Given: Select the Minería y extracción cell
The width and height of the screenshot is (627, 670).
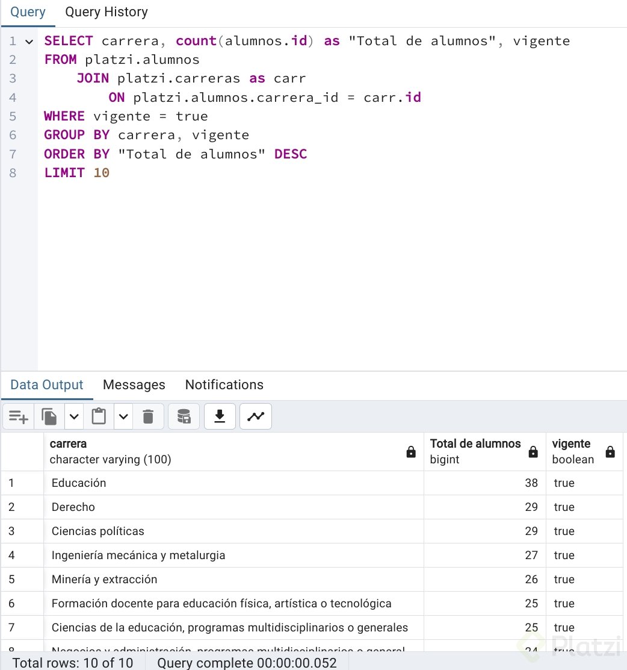Looking at the screenshot, I should pos(233,580).
